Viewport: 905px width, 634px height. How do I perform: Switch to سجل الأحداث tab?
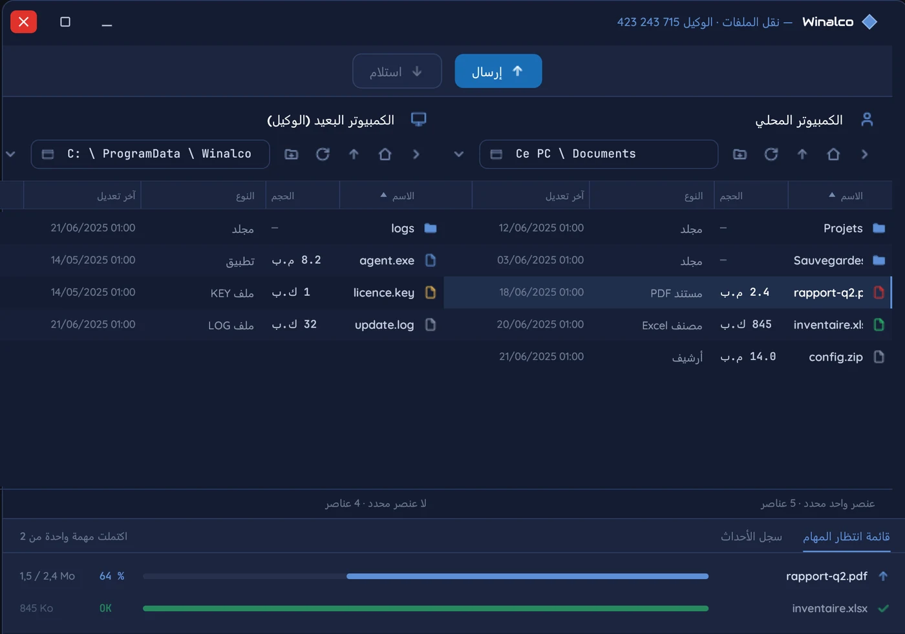point(751,537)
